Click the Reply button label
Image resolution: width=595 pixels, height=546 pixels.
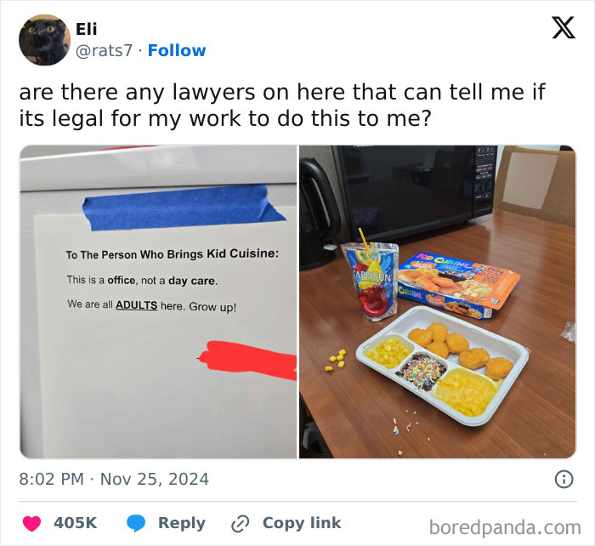pyautogui.click(x=182, y=523)
